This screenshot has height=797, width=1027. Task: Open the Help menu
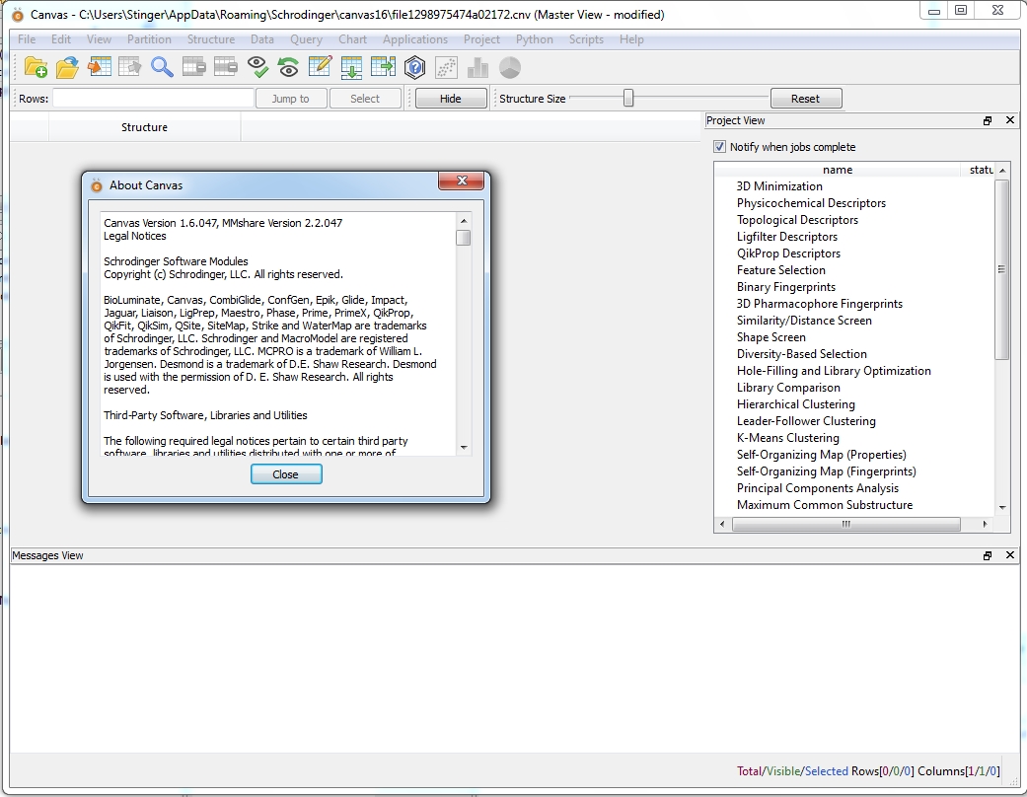tap(631, 39)
